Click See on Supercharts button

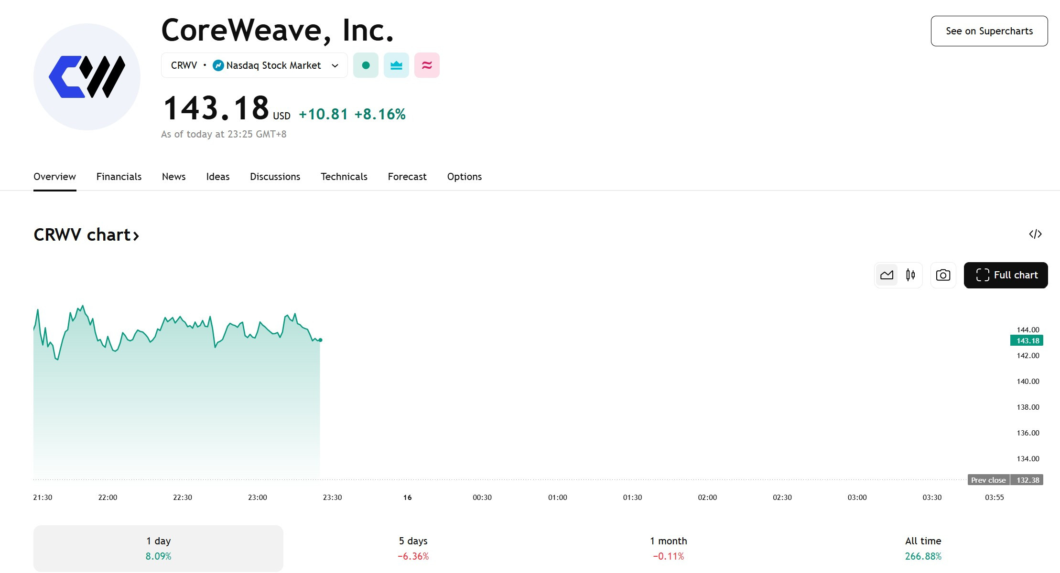tap(989, 31)
